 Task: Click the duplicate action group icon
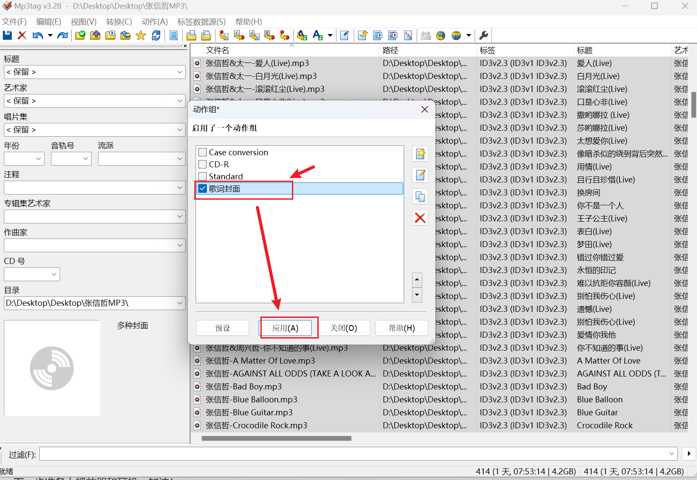pos(420,197)
